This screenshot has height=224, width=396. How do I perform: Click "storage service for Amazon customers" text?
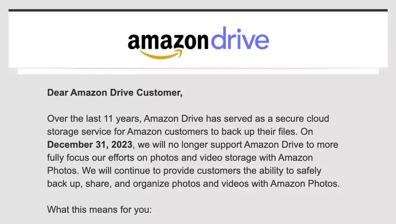[118, 132]
